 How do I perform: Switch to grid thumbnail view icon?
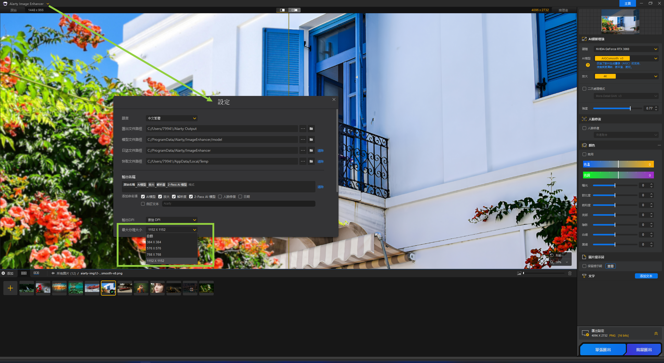pos(24,273)
